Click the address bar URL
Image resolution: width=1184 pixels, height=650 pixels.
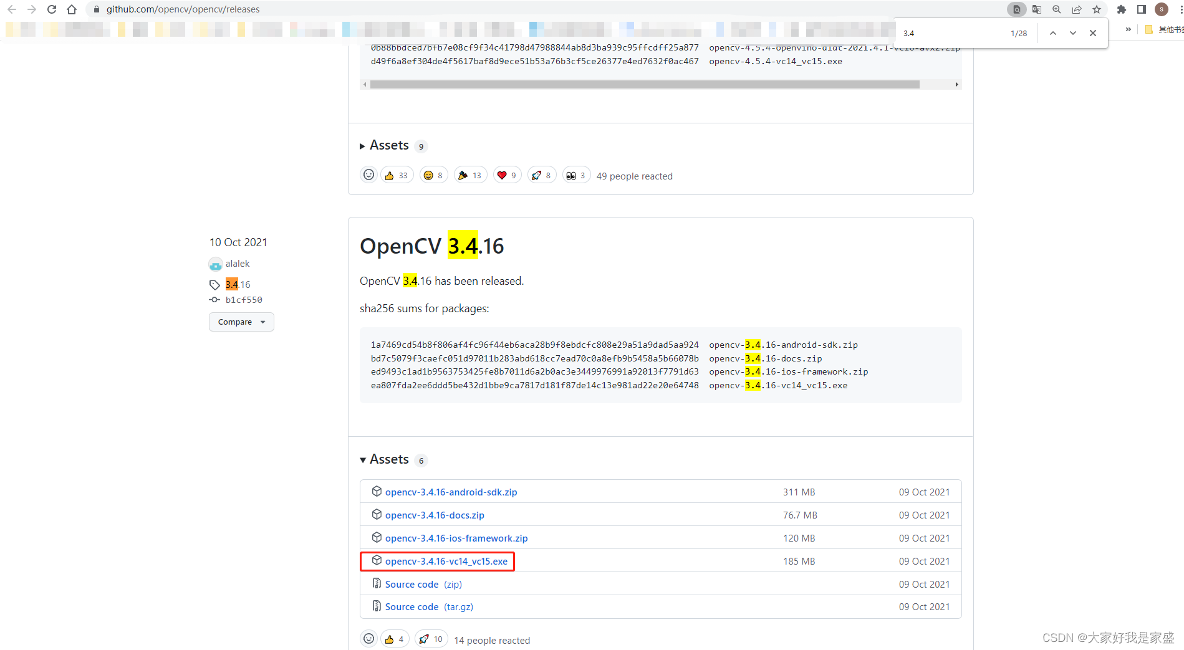click(183, 9)
